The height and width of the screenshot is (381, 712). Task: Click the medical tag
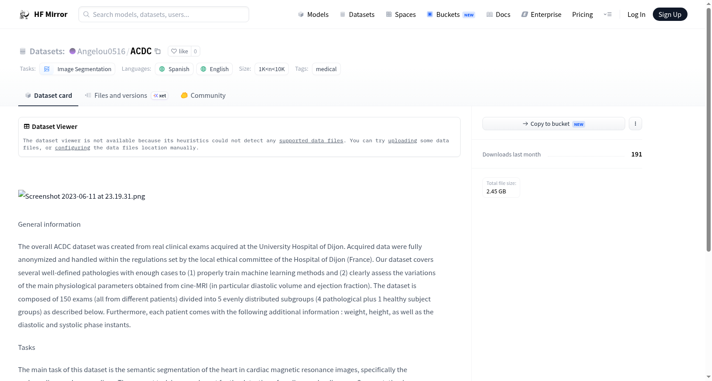(326, 69)
